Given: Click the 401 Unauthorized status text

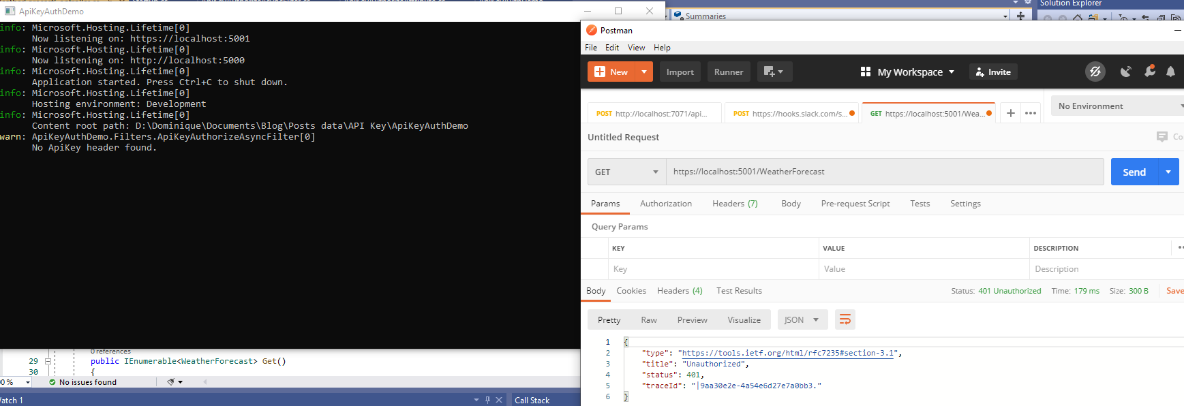Looking at the screenshot, I should 1010,291.
